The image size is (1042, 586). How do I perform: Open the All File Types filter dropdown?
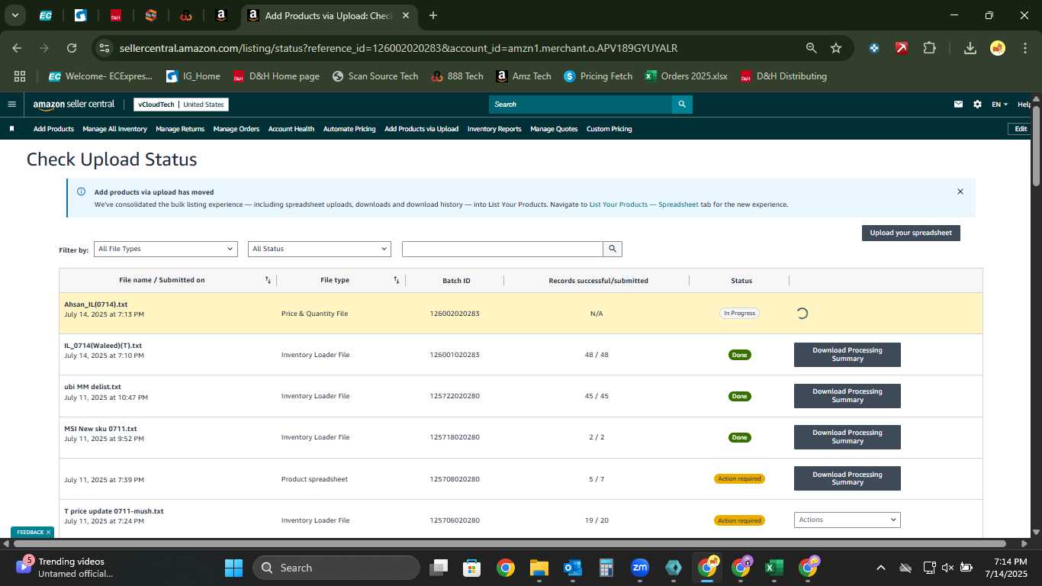click(x=166, y=249)
